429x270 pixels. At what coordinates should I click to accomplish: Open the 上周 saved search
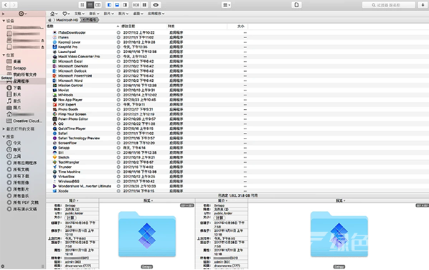point(23,156)
